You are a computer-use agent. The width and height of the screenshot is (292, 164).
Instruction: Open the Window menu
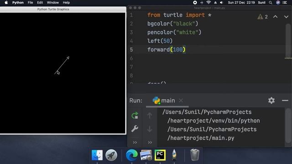[x=53, y=3]
